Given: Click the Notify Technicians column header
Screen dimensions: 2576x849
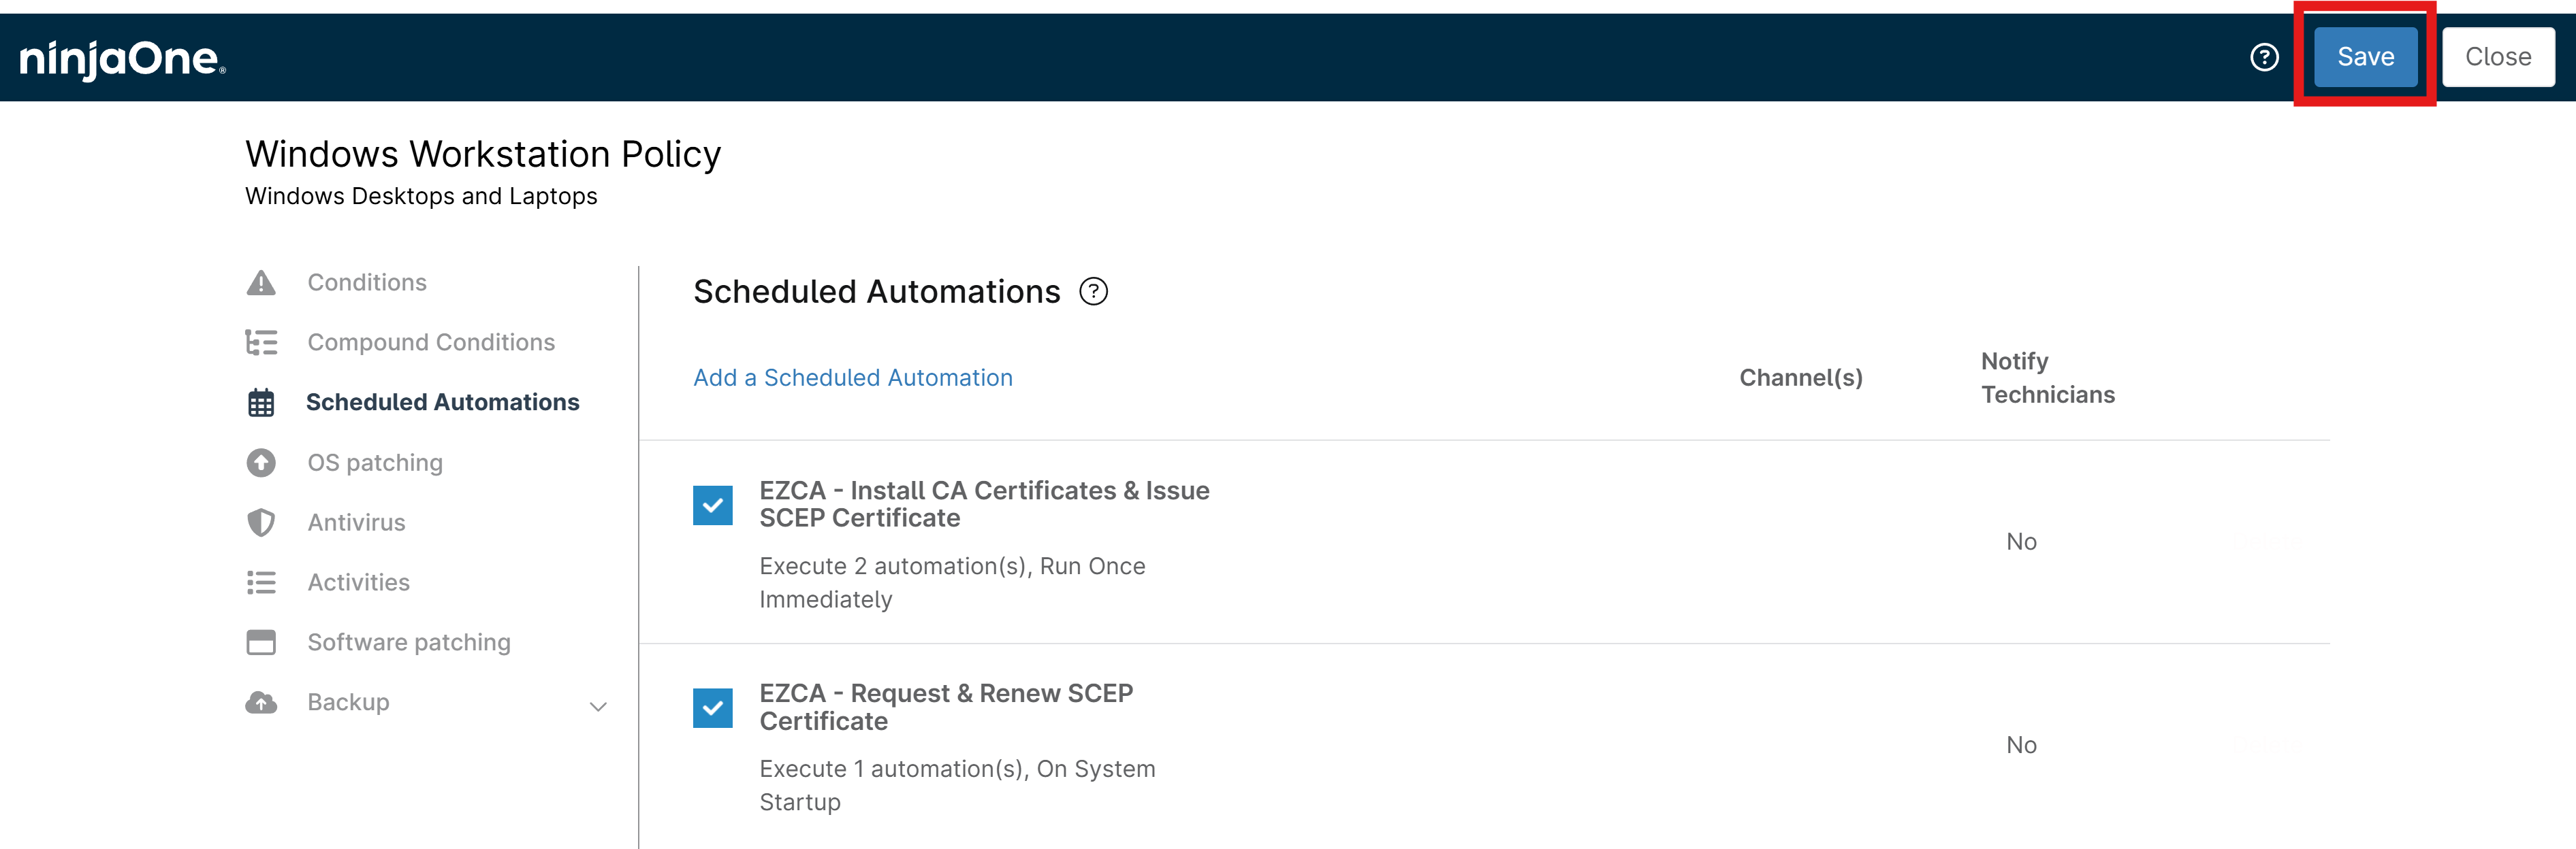Looking at the screenshot, I should coord(2048,378).
